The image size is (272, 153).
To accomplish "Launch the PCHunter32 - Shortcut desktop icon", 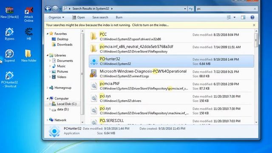I will (9, 79).
